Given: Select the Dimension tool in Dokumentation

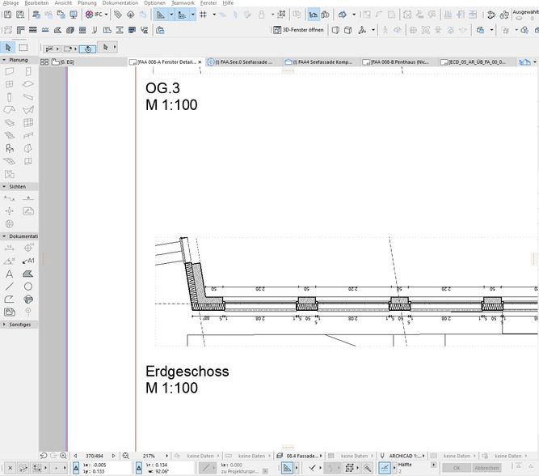Looking at the screenshot, I should pyautogui.click(x=9, y=248).
